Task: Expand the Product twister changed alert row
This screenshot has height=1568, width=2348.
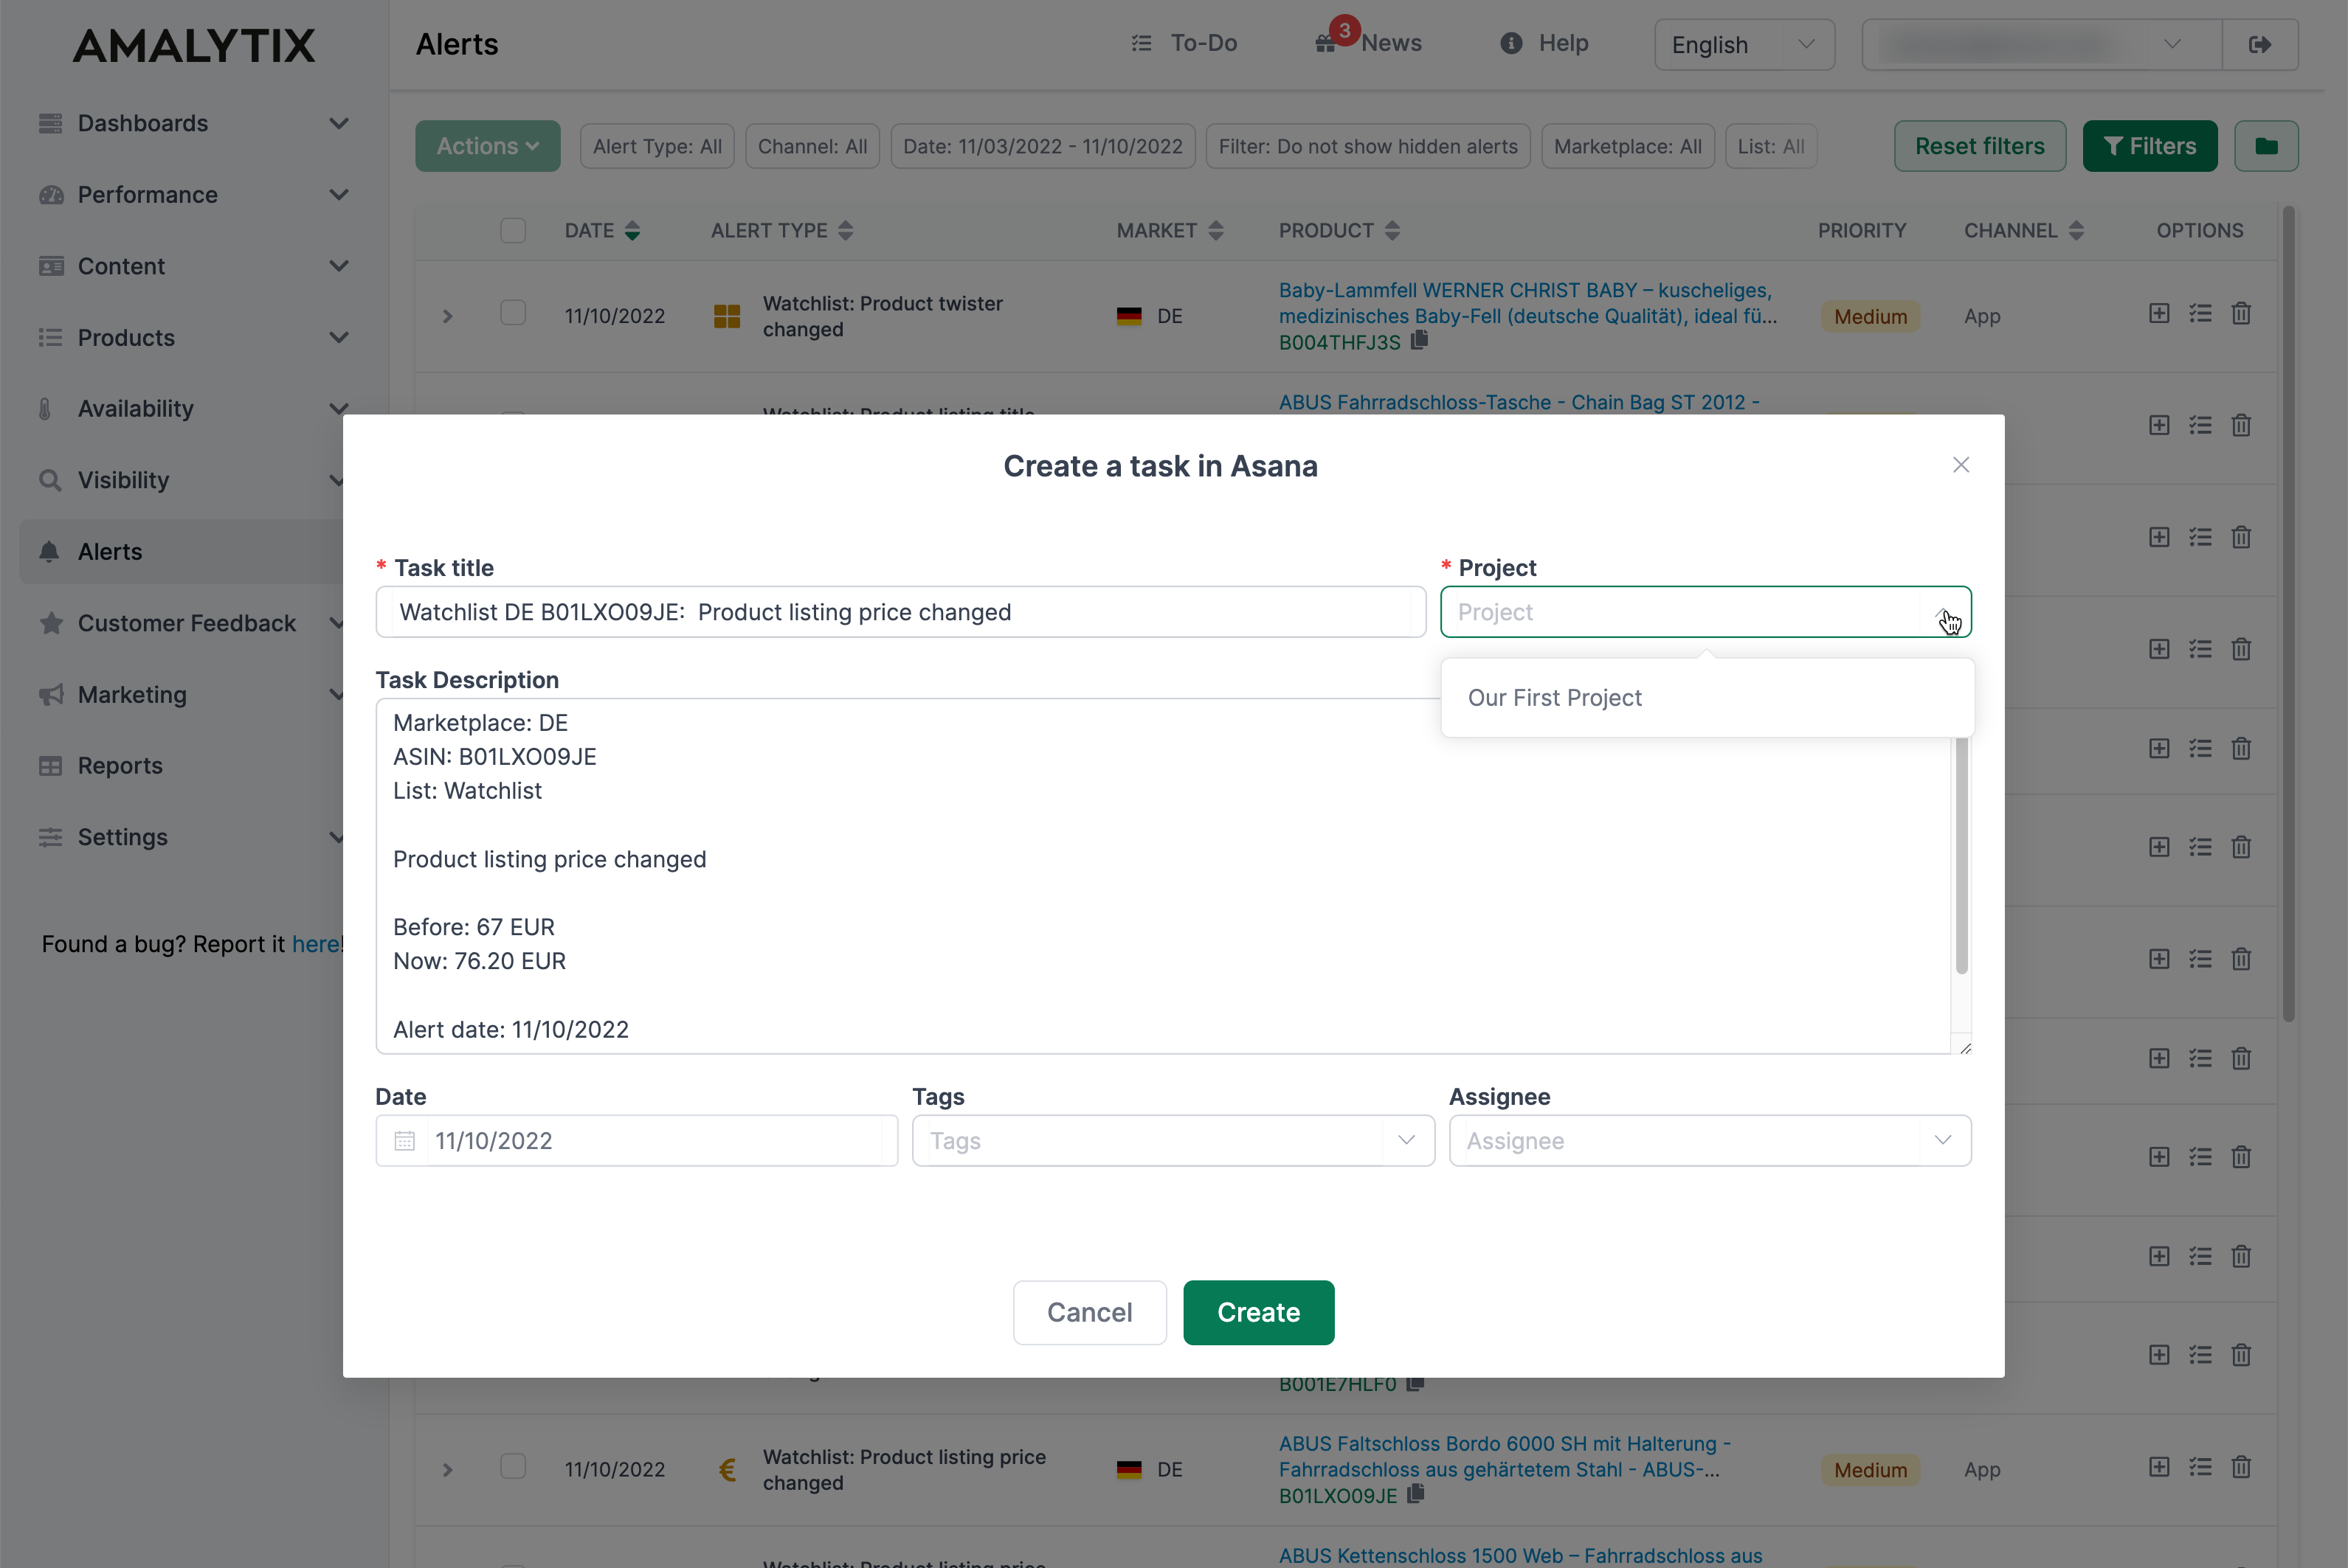Action: (447, 316)
